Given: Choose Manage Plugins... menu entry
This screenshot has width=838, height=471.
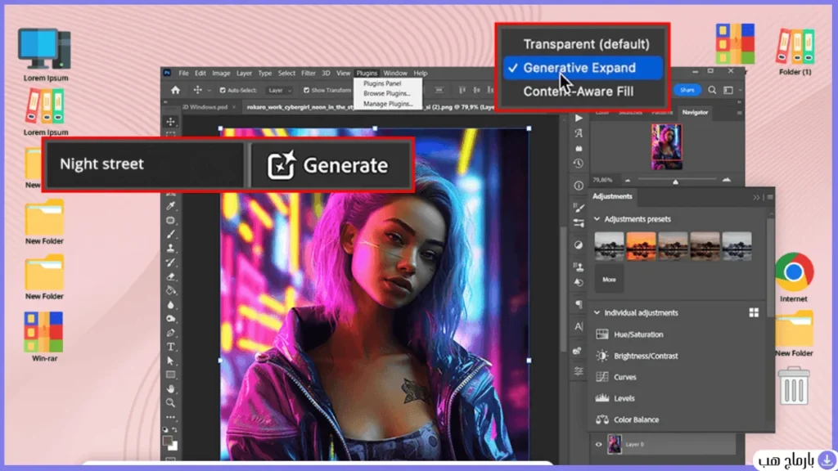Looking at the screenshot, I should (387, 104).
